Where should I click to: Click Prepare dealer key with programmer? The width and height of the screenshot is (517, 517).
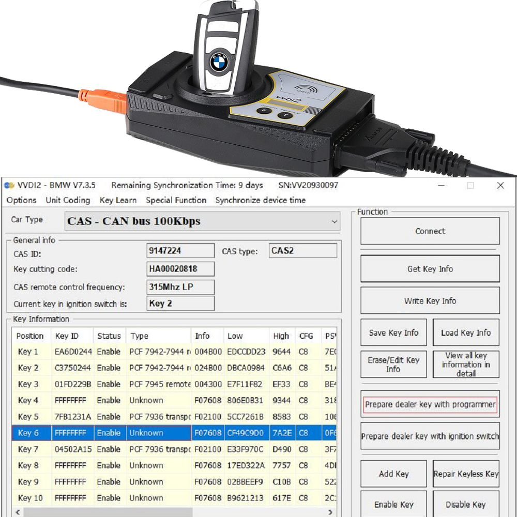(x=430, y=404)
